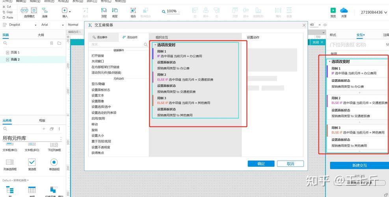Click the action search field in editor
The image size is (389, 197).
(119, 45)
